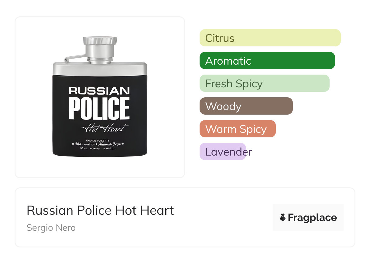Click the POLICE lettering on bottle
Screen dimensions: 370x262
pyautogui.click(x=99, y=108)
